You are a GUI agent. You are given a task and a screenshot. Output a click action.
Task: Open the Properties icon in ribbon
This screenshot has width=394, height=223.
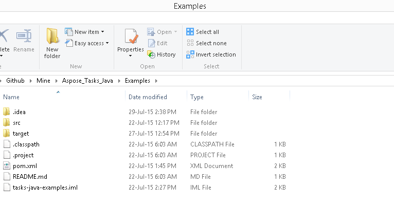(131, 37)
